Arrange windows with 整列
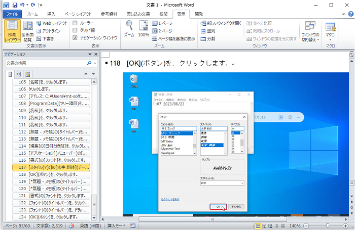The width and height of the screenshot is (355, 230). 208,31
